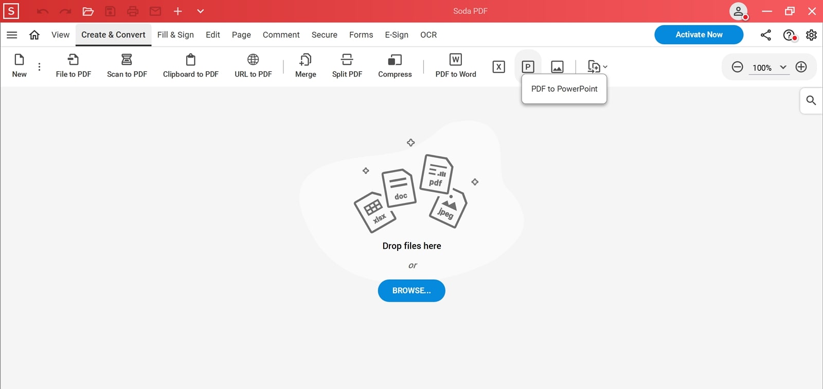The height and width of the screenshot is (389, 823).
Task: Open the Page tab
Action: click(x=241, y=35)
